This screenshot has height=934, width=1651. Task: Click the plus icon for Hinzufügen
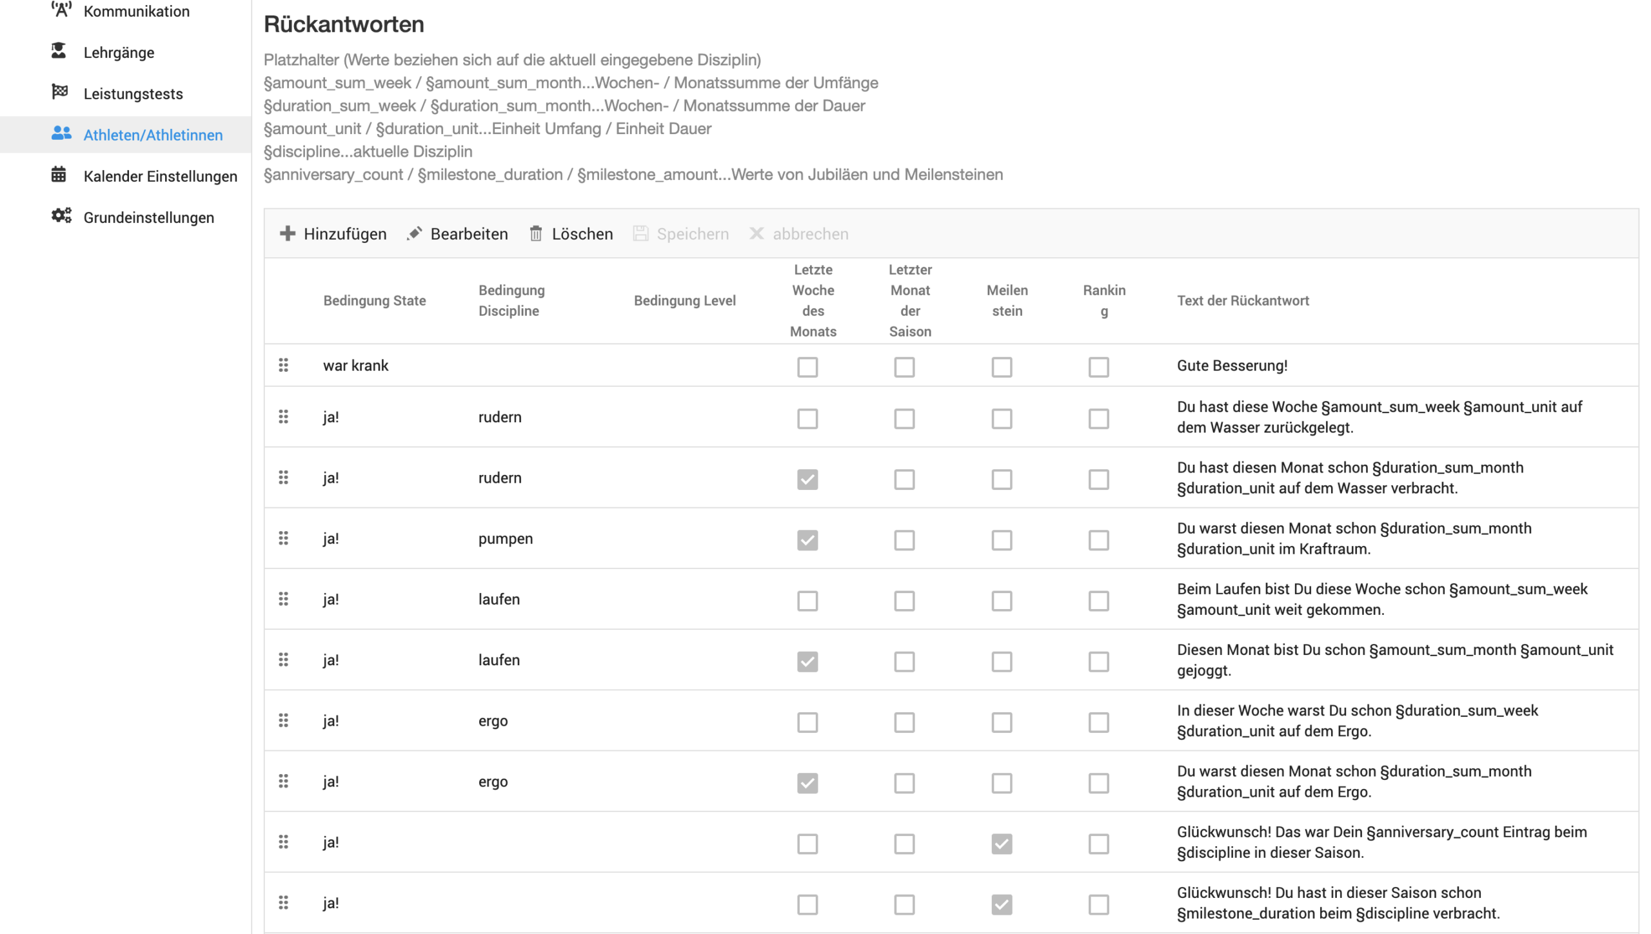tap(288, 233)
